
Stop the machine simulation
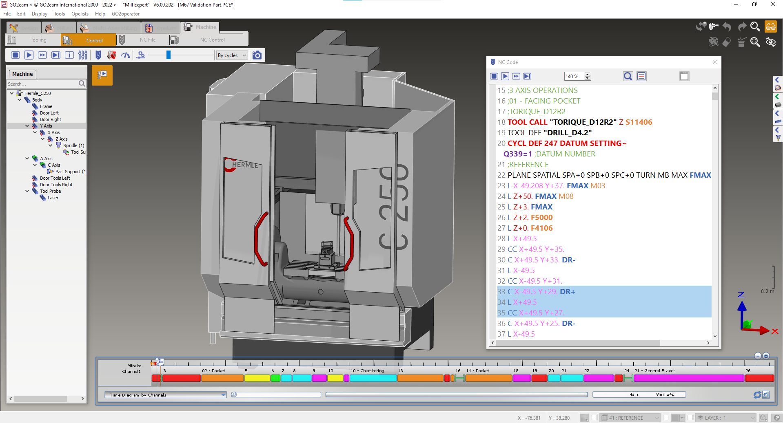16,55
